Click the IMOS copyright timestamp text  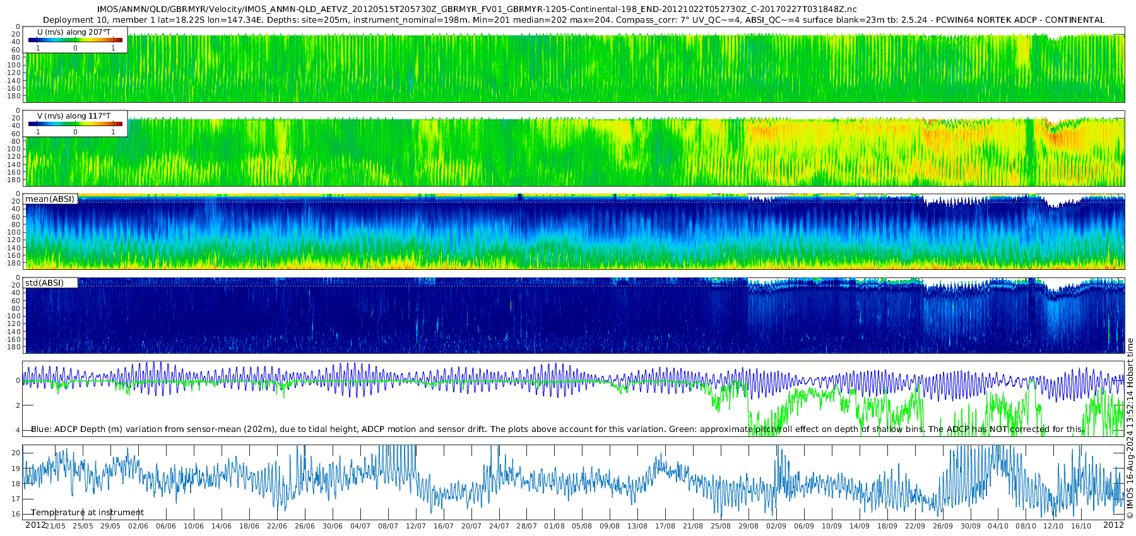pos(1130,428)
